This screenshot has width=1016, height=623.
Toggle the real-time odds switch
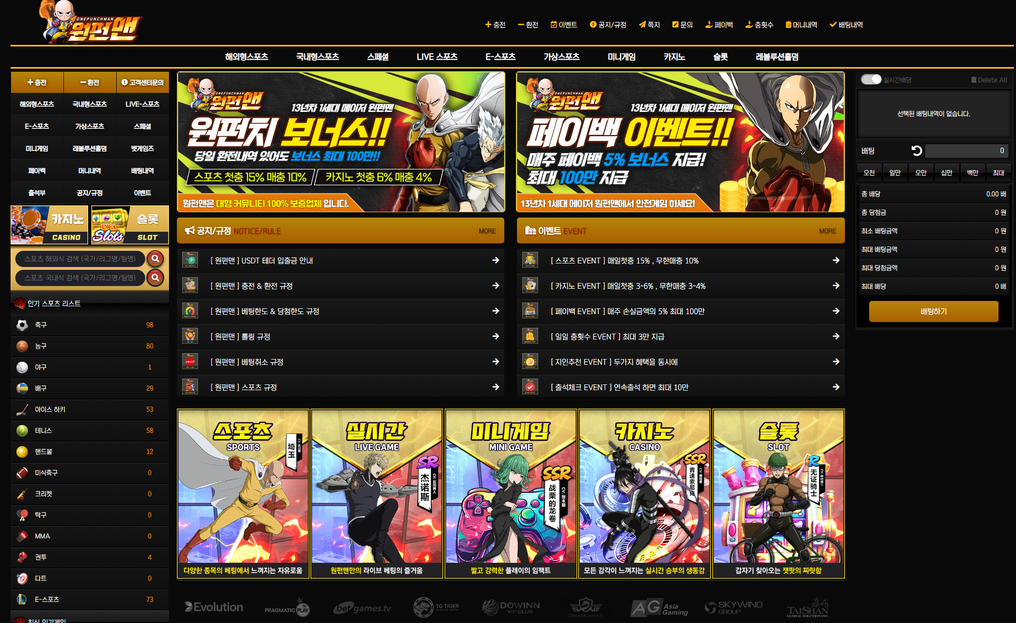pos(871,80)
